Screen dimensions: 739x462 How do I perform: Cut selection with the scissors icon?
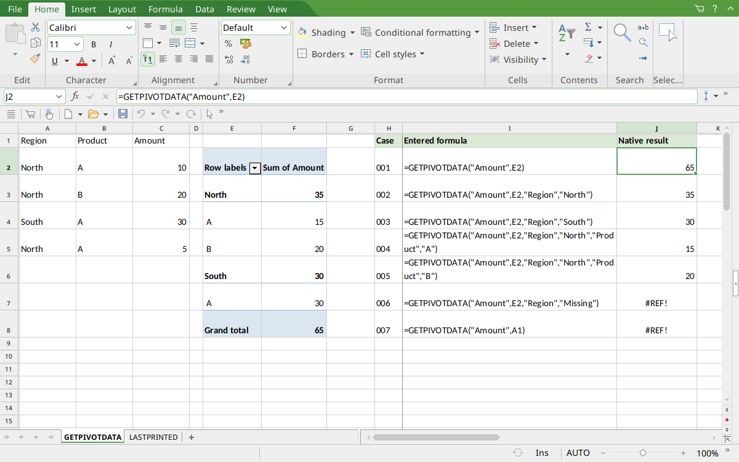pyautogui.click(x=35, y=27)
